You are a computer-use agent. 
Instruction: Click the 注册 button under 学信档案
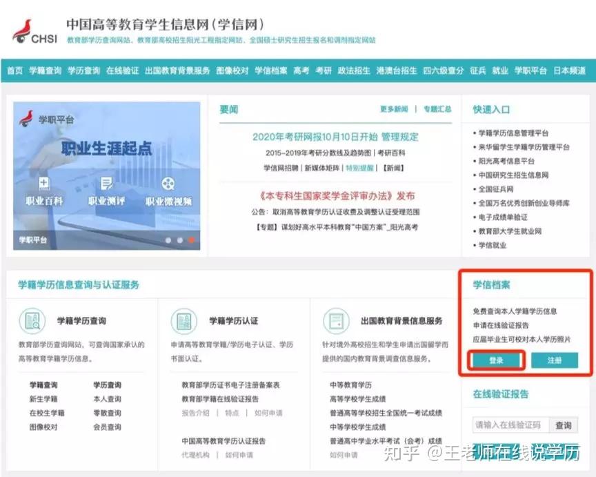pyautogui.click(x=555, y=360)
